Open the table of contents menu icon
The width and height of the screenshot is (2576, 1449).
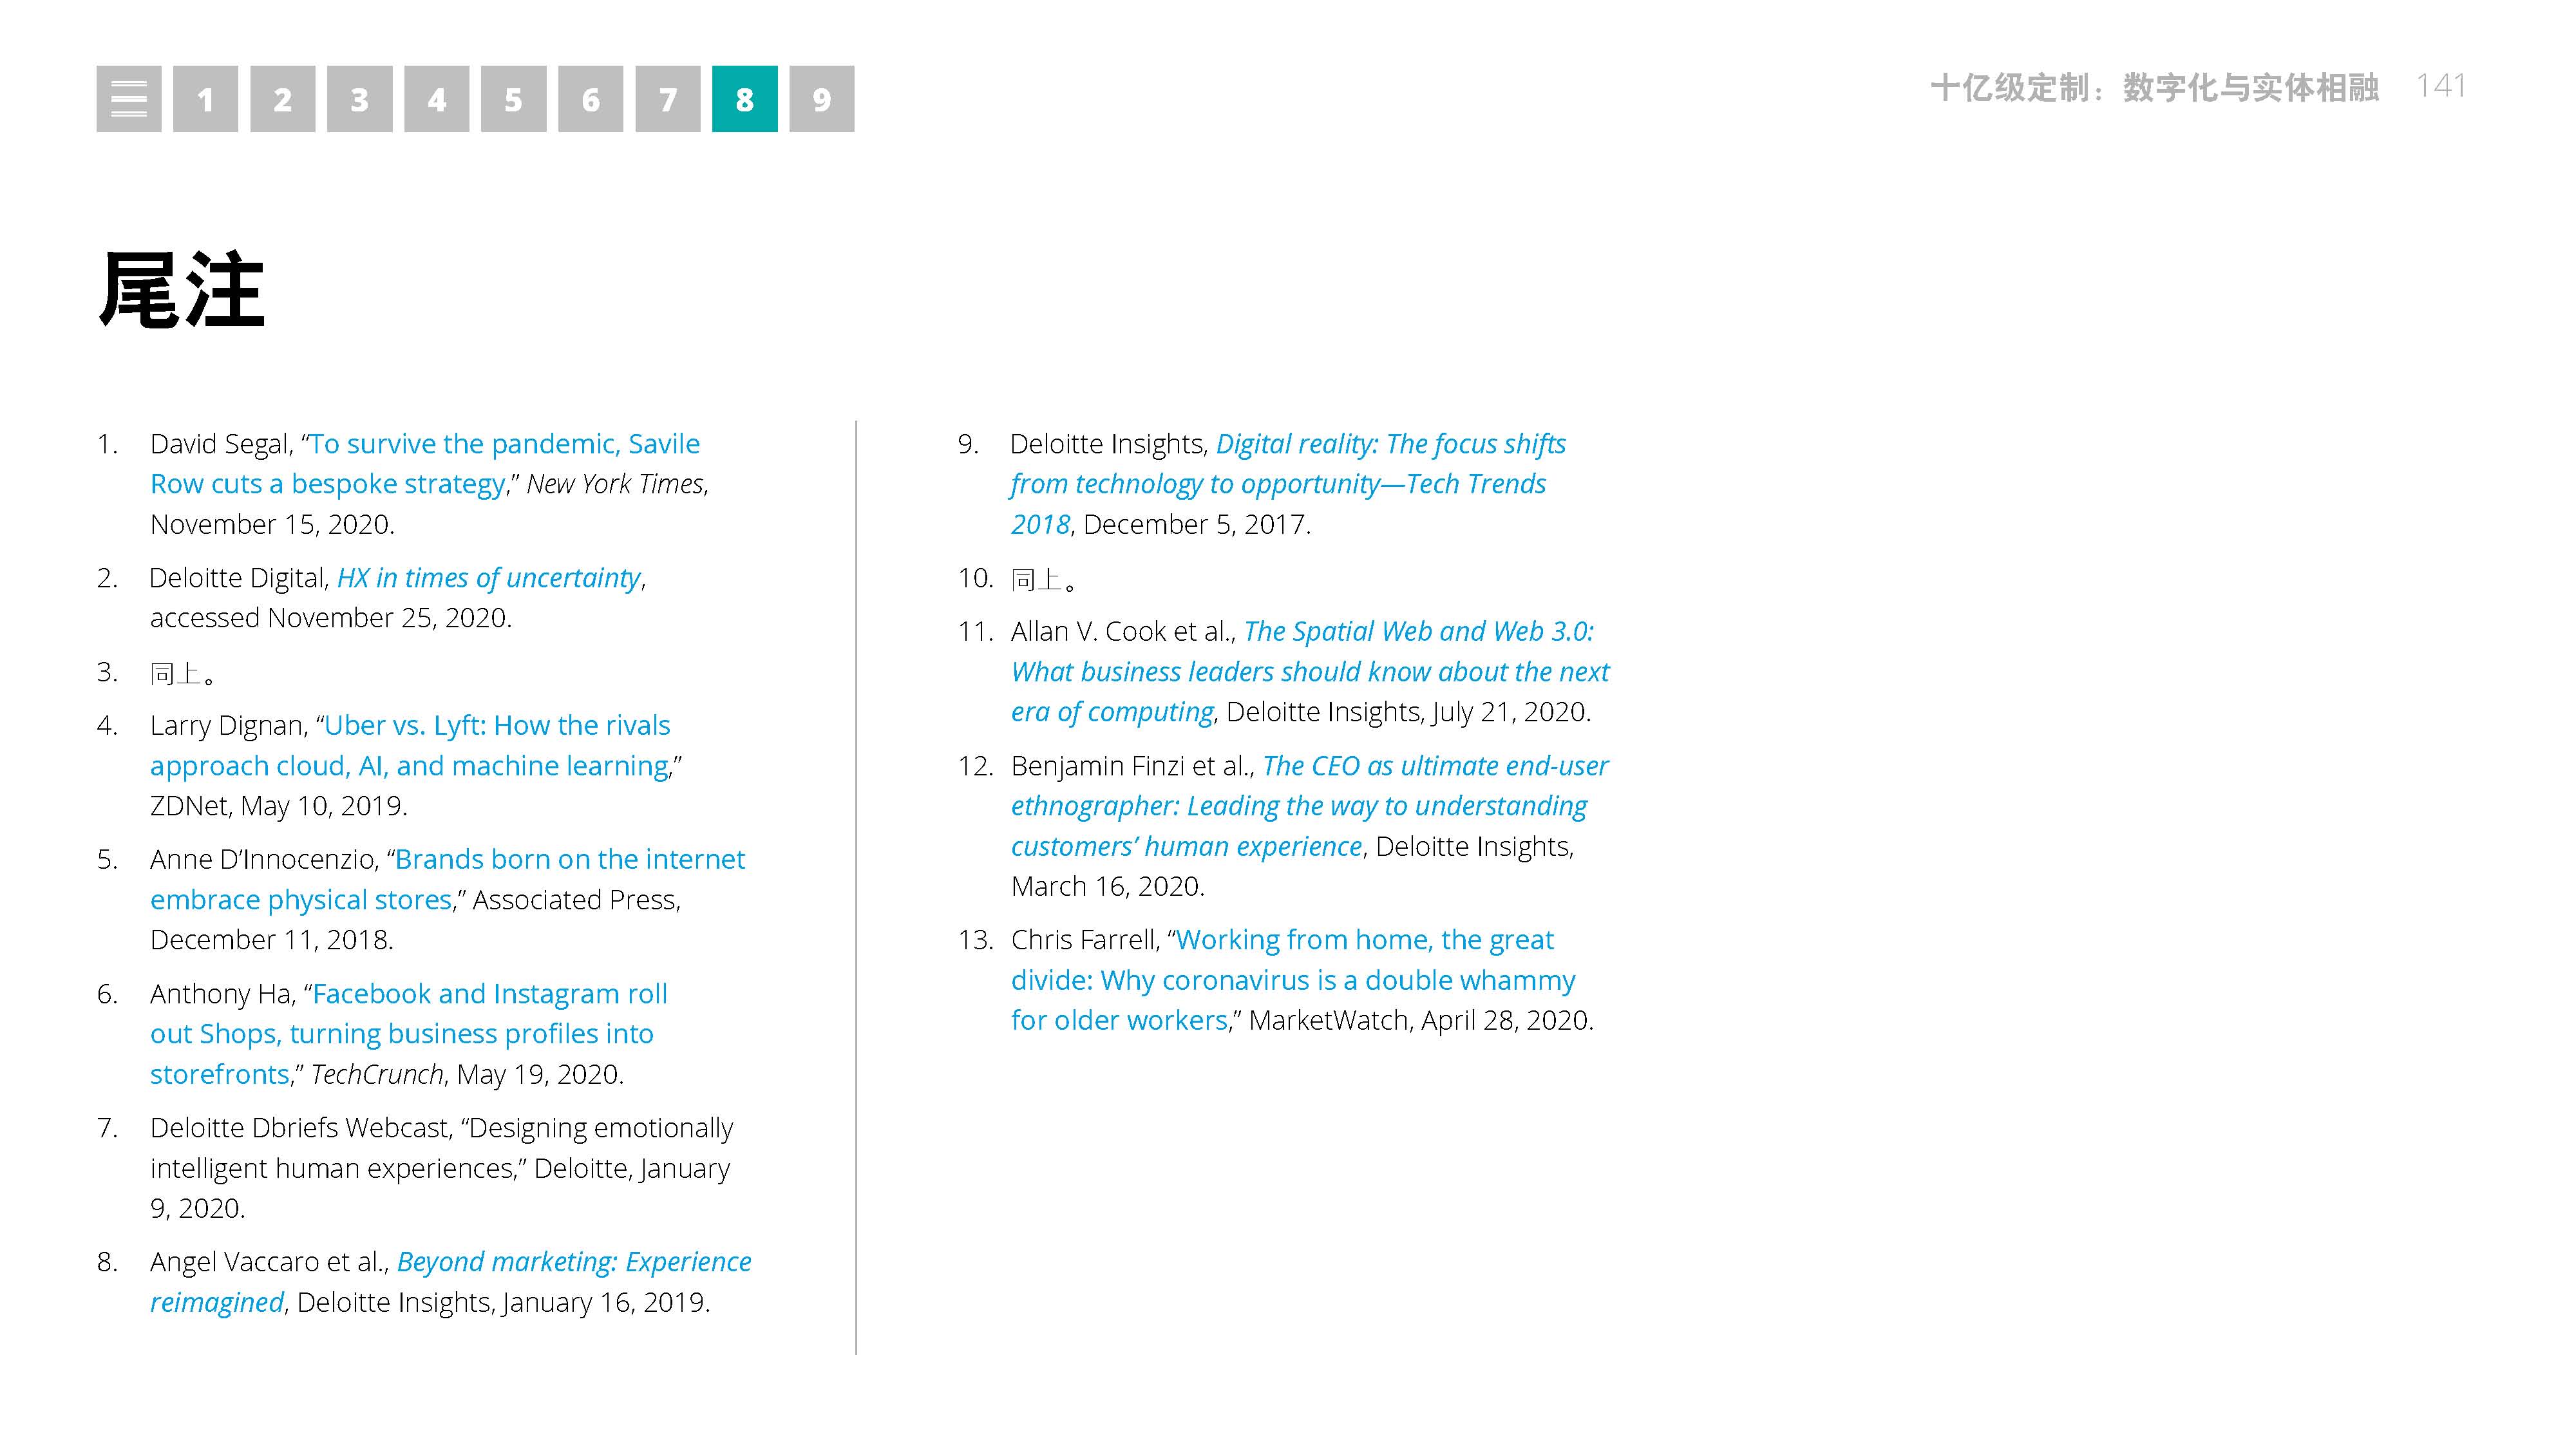coord(128,99)
